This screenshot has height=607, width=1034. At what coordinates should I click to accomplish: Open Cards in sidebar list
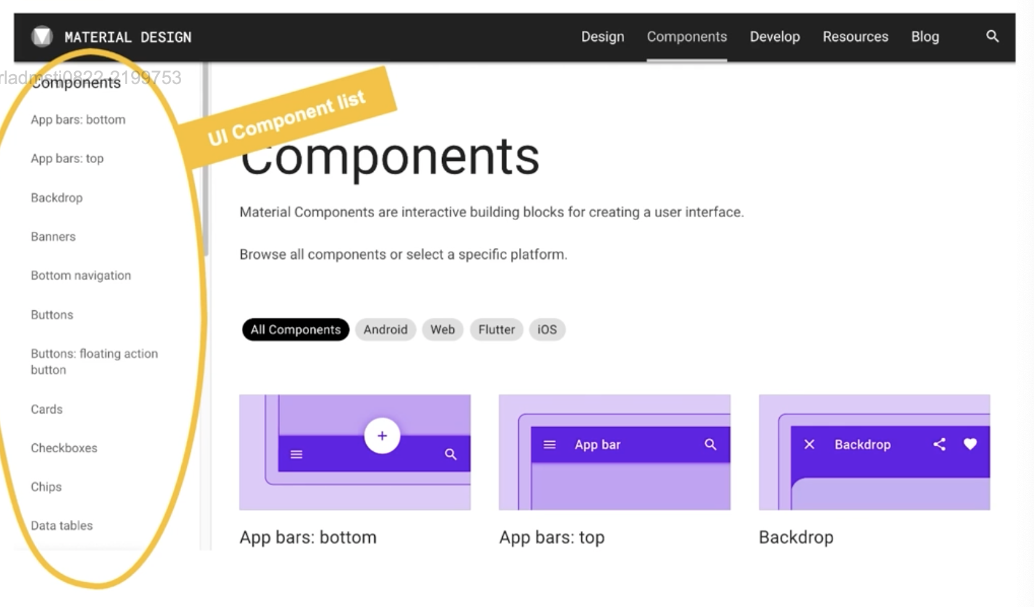pyautogui.click(x=47, y=409)
